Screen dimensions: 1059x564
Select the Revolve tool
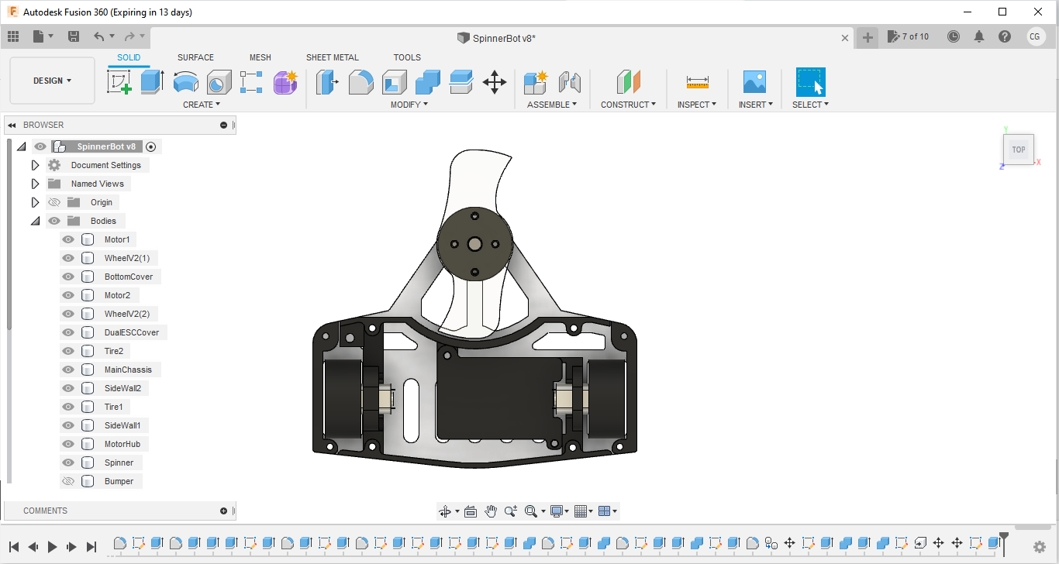click(185, 81)
